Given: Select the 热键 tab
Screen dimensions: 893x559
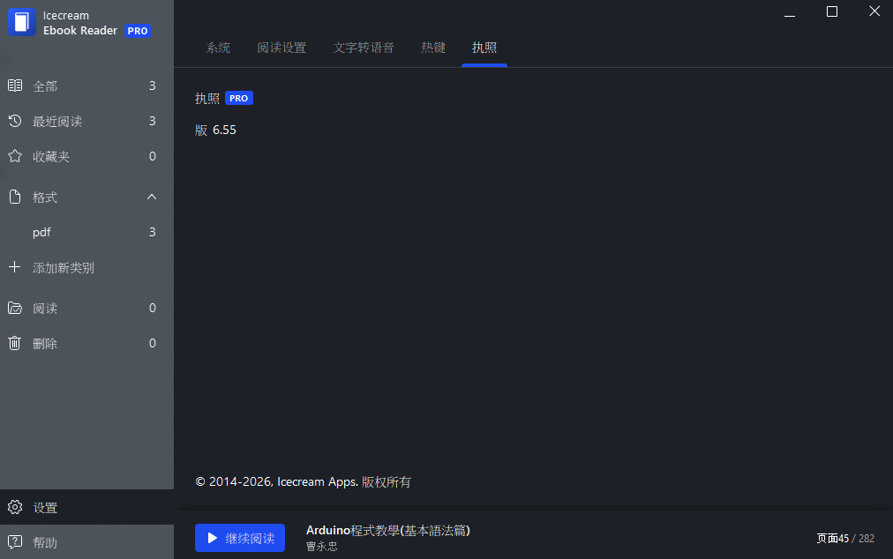Looking at the screenshot, I should click(x=433, y=48).
